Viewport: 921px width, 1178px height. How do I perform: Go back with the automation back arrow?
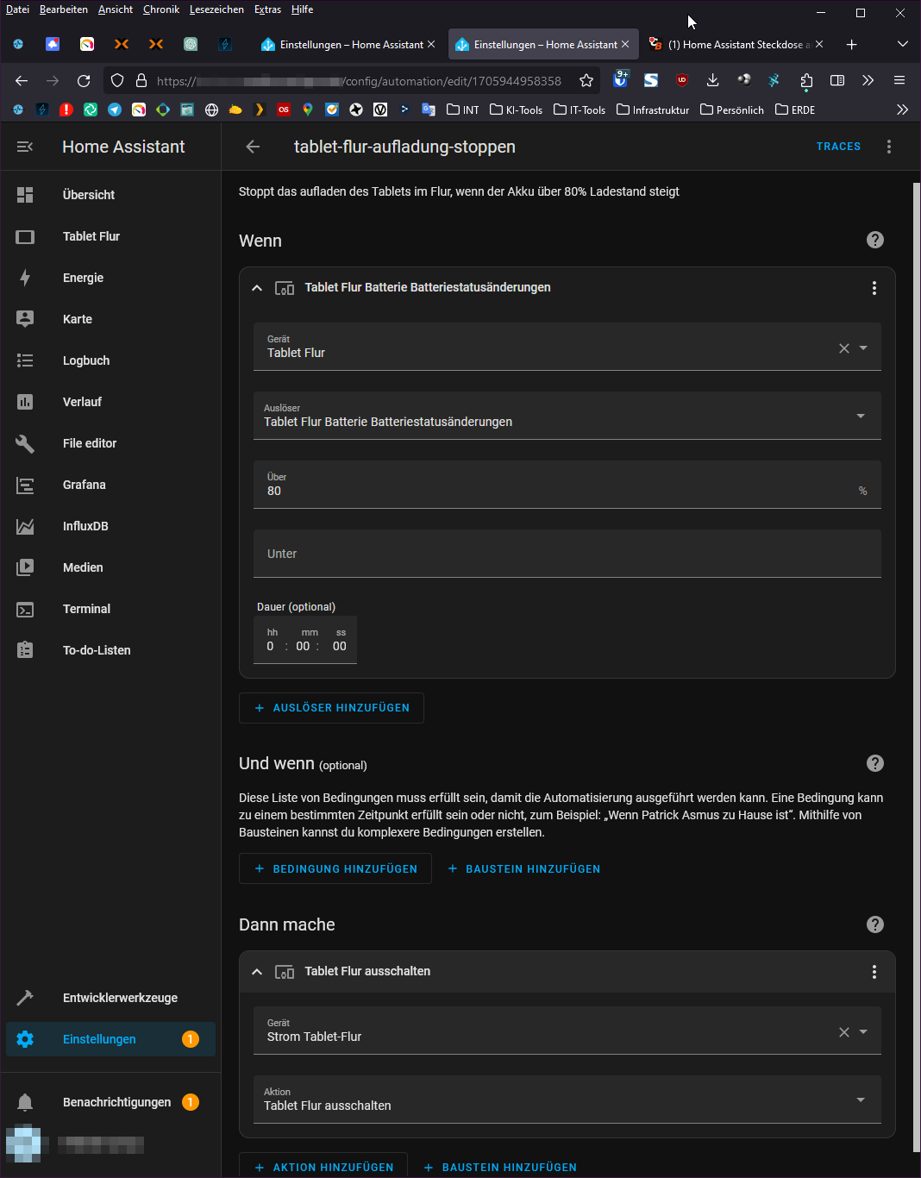(253, 147)
